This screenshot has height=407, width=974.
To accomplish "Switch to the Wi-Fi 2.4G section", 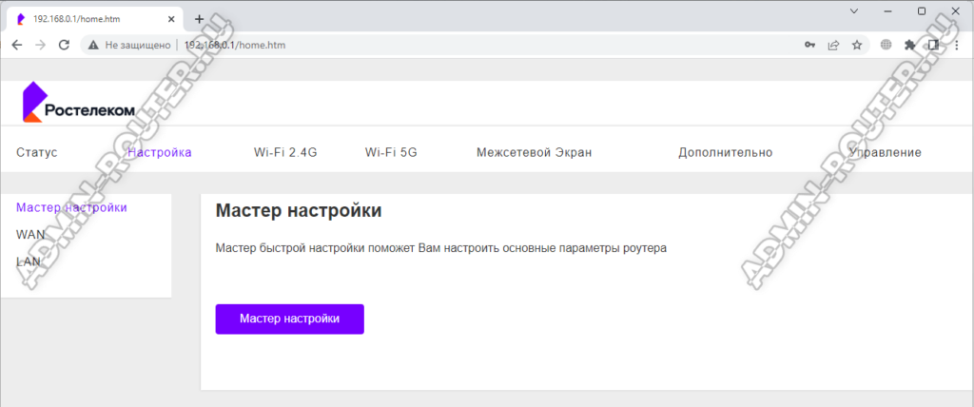I will pos(284,152).
